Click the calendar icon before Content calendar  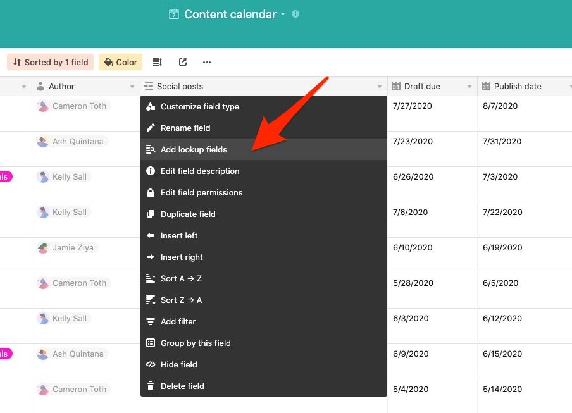tap(174, 14)
